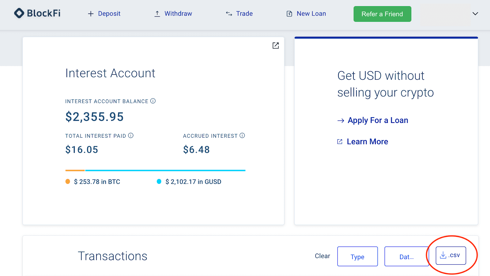Click the Refer a Friend button
The width and height of the screenshot is (490, 276).
click(382, 14)
